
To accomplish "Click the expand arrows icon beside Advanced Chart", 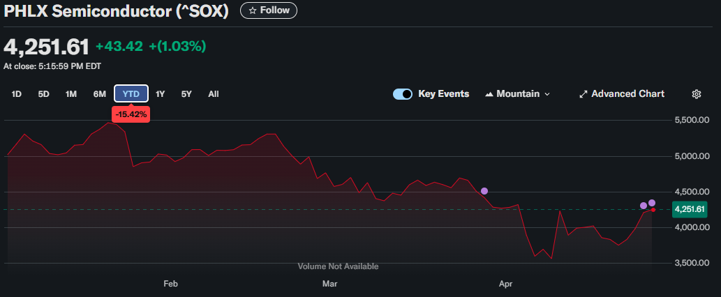I will (x=584, y=94).
